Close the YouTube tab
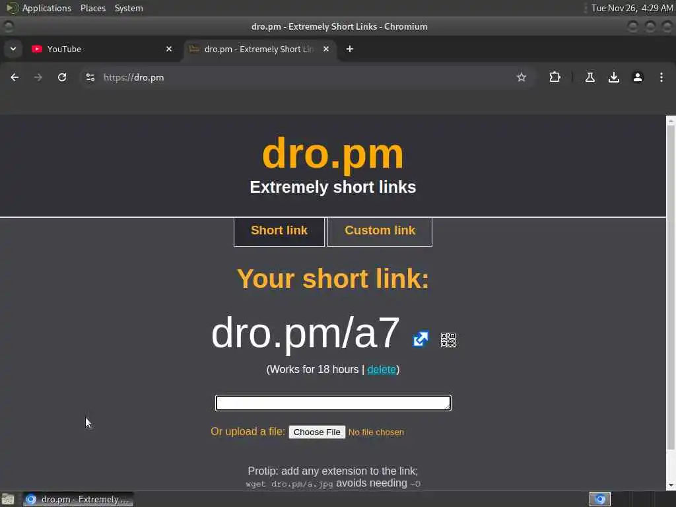The height and width of the screenshot is (507, 676). tap(169, 49)
